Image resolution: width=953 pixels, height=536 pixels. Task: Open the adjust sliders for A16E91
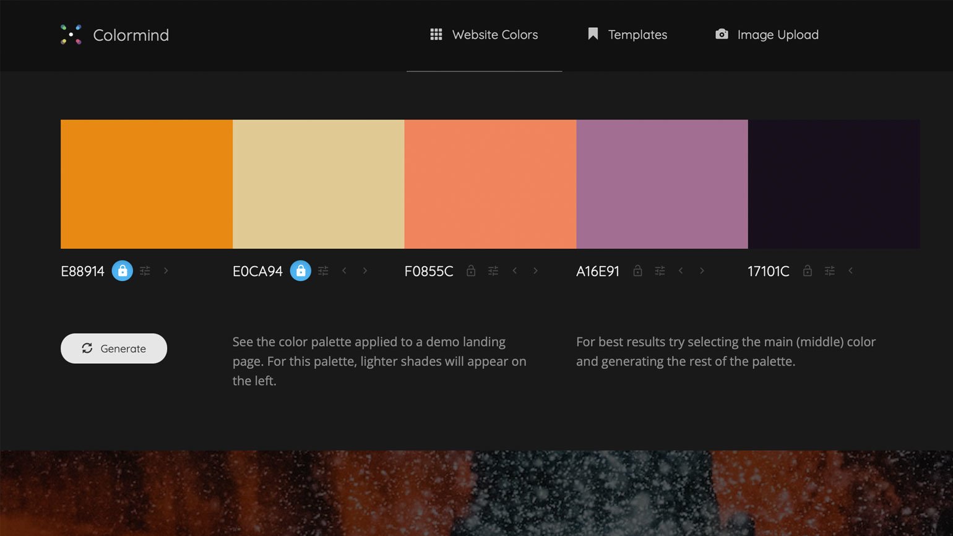(x=660, y=270)
